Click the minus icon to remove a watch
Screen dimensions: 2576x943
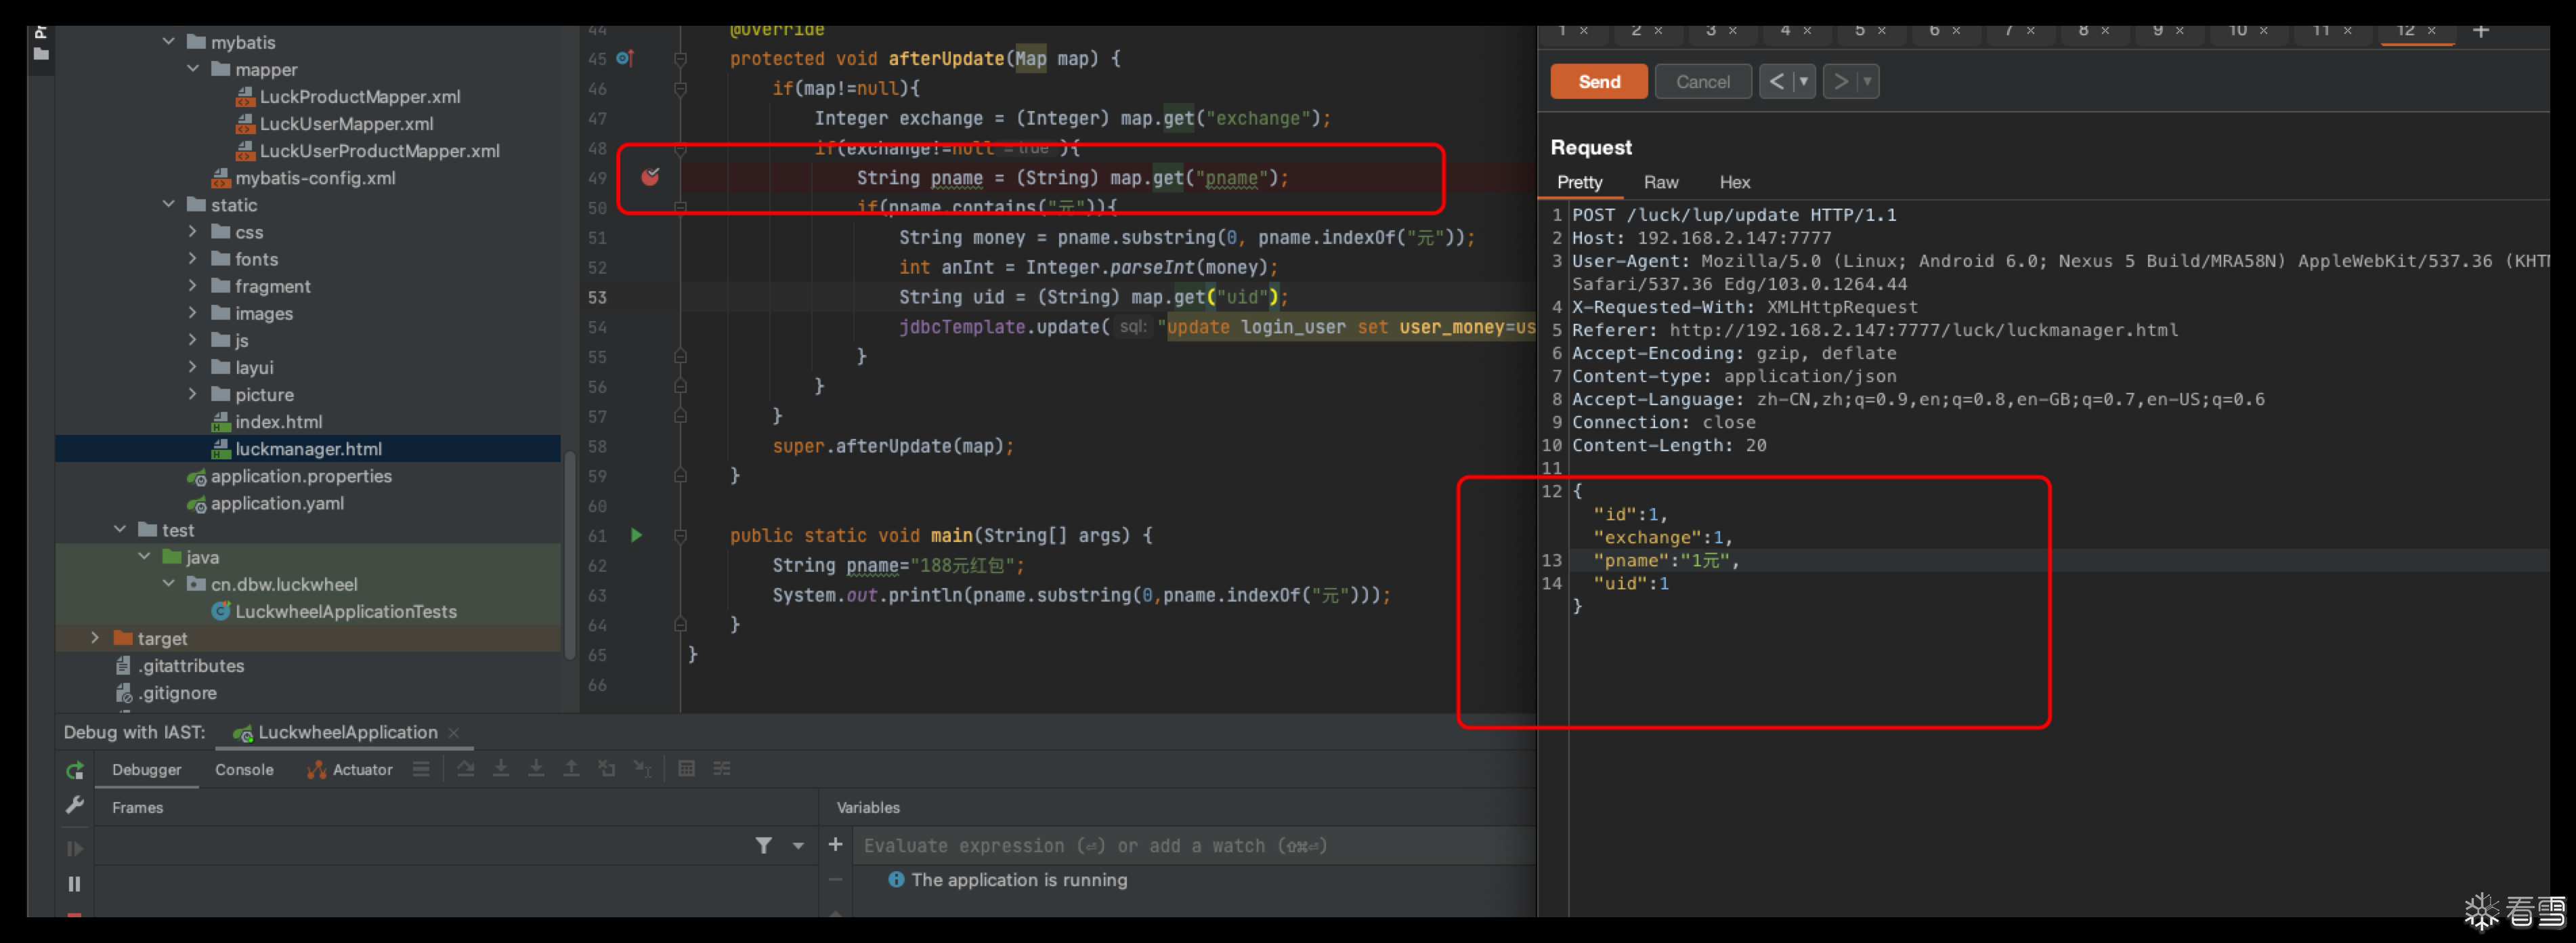click(835, 880)
